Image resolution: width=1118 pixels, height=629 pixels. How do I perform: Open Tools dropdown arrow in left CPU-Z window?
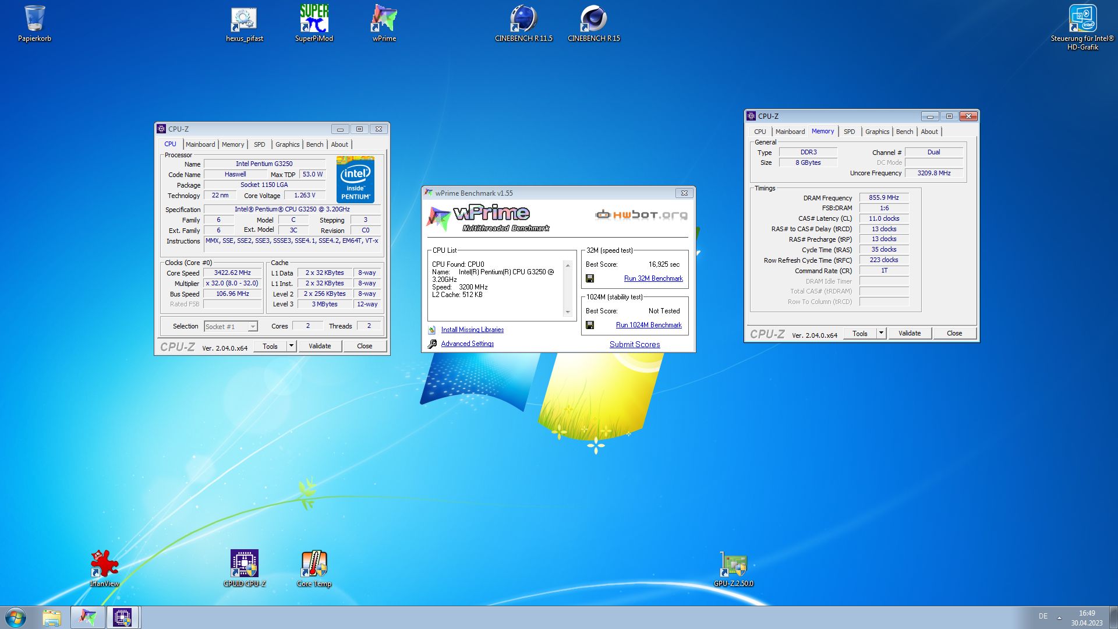coord(291,346)
